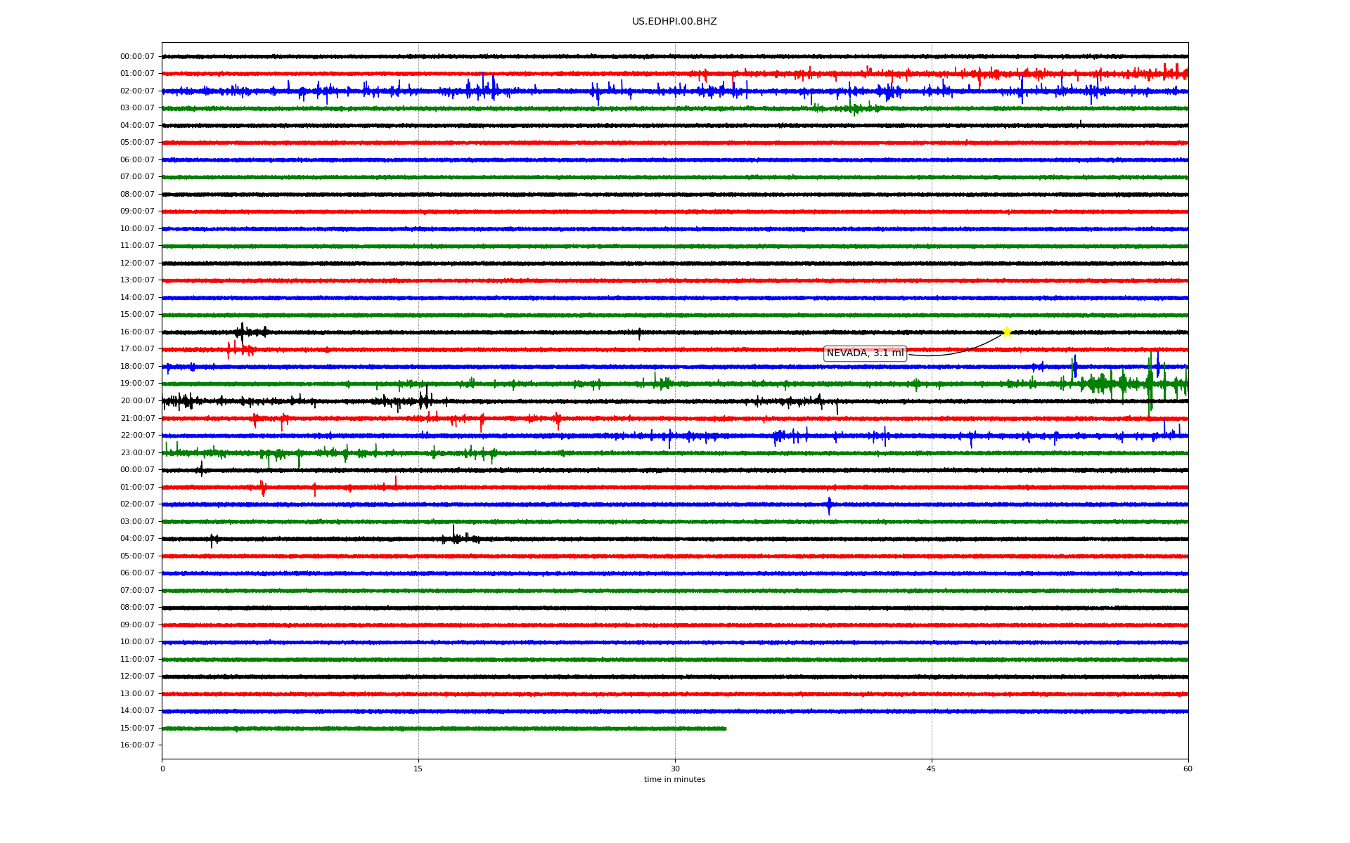
Task: Click the plot title US.EDHPI.00.BHZ
Action: pos(674,22)
